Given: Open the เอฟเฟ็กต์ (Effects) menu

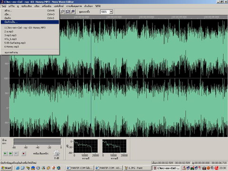Looking at the screenshot, I should 59,6.
